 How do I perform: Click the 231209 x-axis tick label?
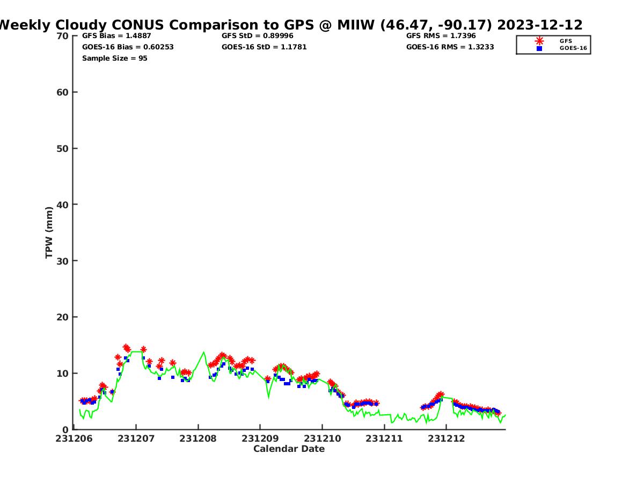pos(260,438)
